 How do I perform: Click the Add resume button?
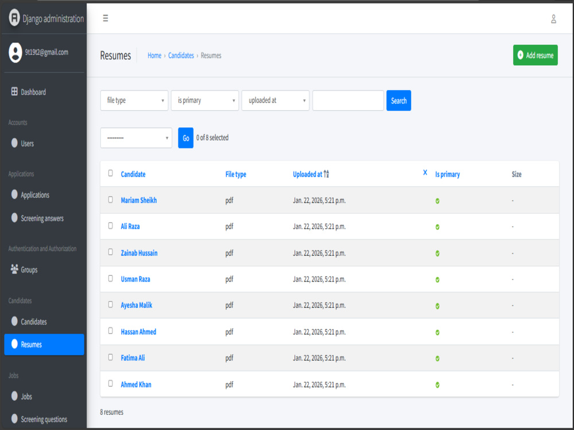tap(535, 55)
